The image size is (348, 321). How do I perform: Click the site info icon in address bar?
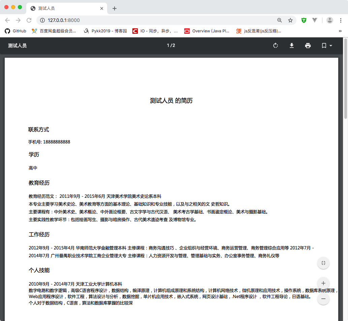pos(42,20)
